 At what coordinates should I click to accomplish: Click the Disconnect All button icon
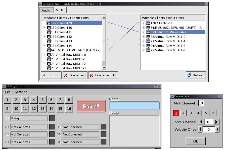(92, 75)
